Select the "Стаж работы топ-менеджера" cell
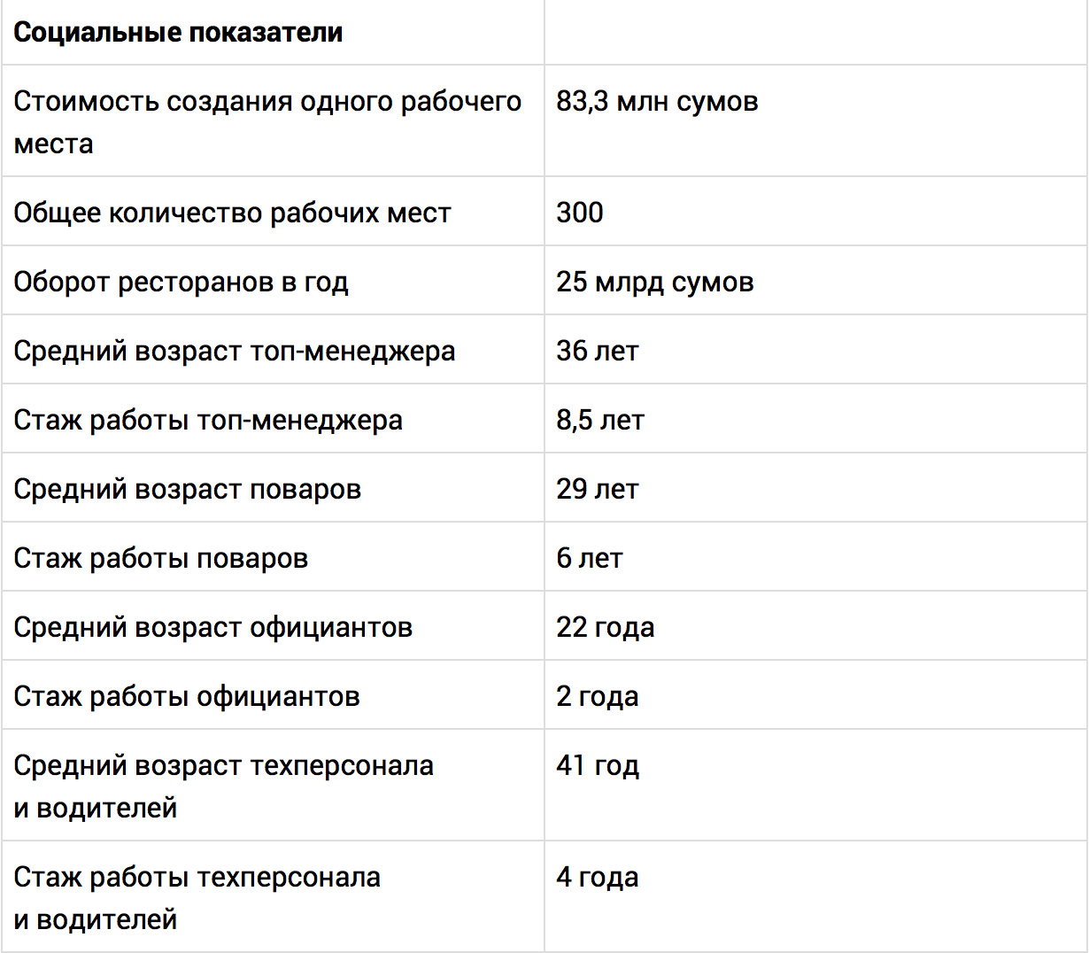Image resolution: width=1089 pixels, height=953 pixels. [208, 421]
